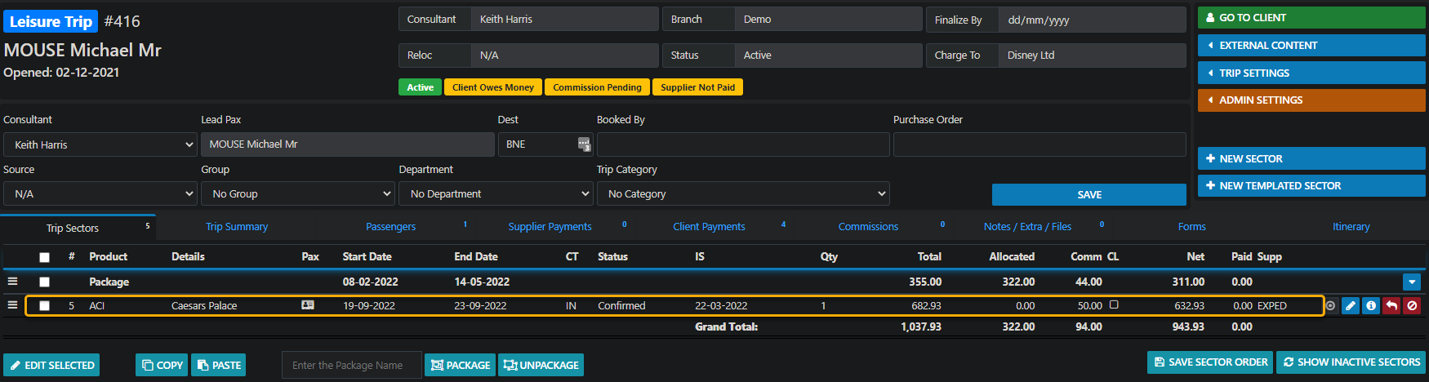Click the blue Save button
Screen dimensions: 1429x382
[1089, 194]
